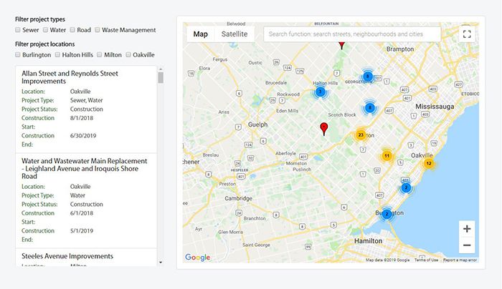
Task: Check the Waste Management filter box
Action: 97,30
